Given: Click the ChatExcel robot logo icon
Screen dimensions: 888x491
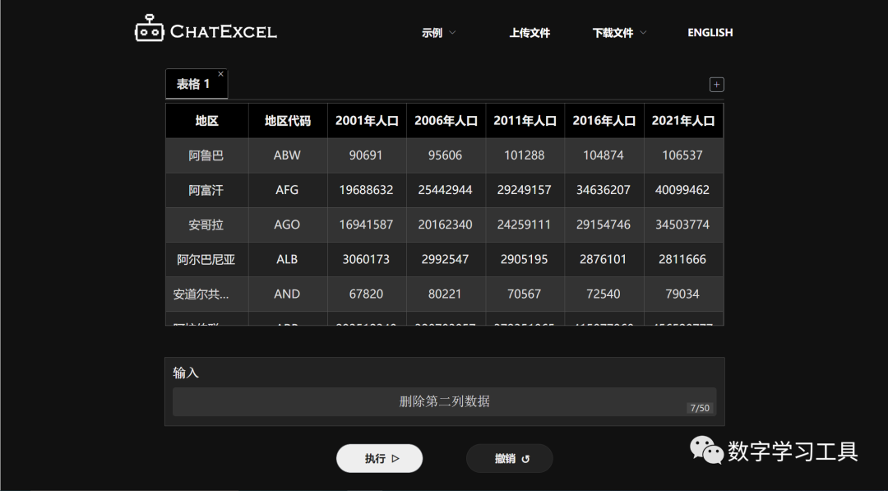Looking at the screenshot, I should point(149,29).
